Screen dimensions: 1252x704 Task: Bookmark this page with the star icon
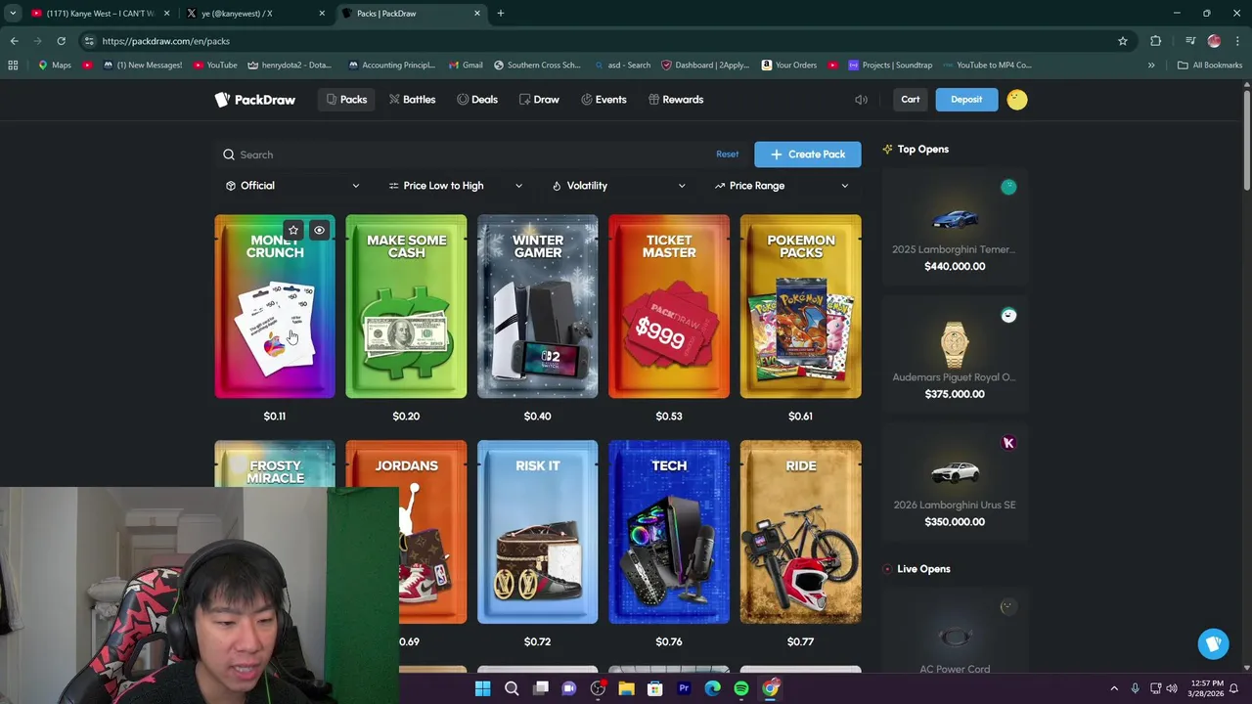[x=1123, y=41]
